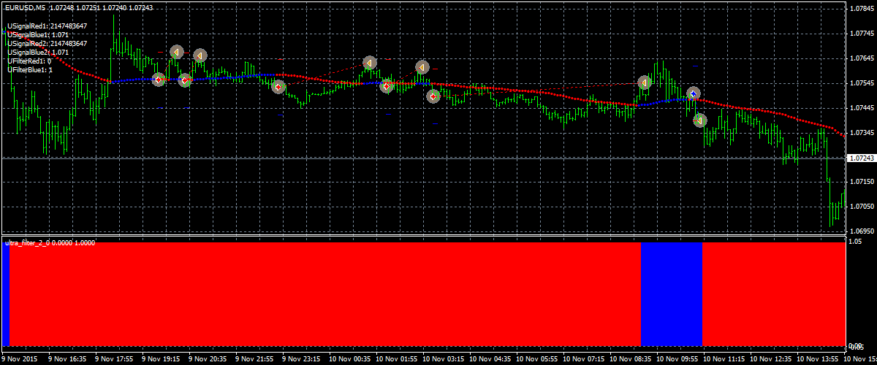The width and height of the screenshot is (877, 365).
Task: Click price scale value 1.06950
Action: click(x=862, y=231)
